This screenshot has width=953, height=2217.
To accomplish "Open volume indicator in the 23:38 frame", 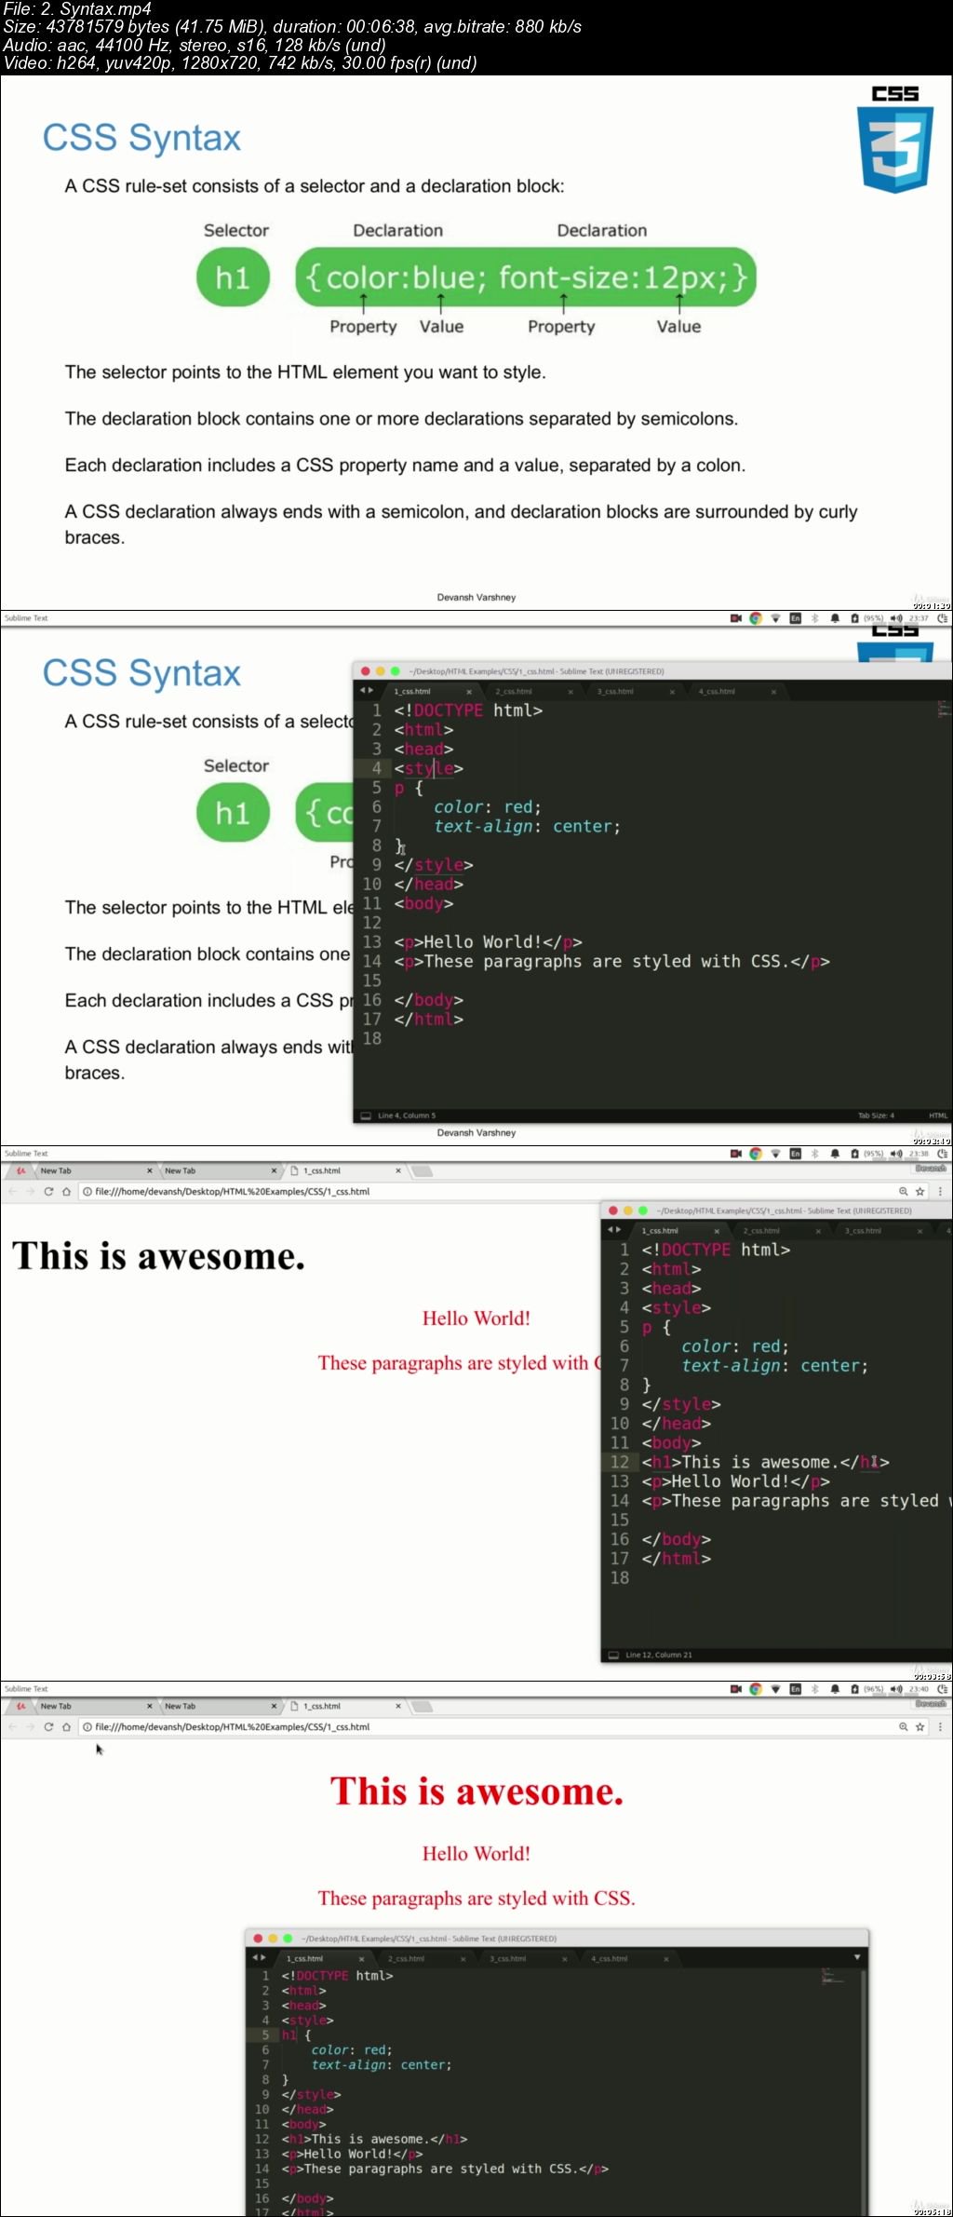I will point(896,1154).
